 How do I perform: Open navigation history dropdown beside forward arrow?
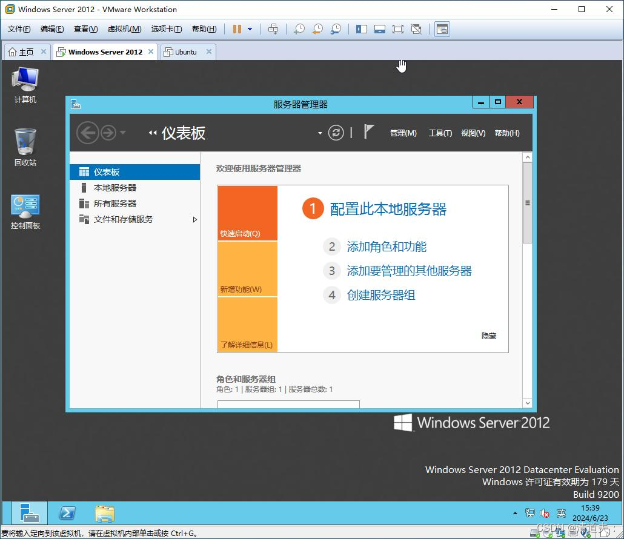click(123, 133)
